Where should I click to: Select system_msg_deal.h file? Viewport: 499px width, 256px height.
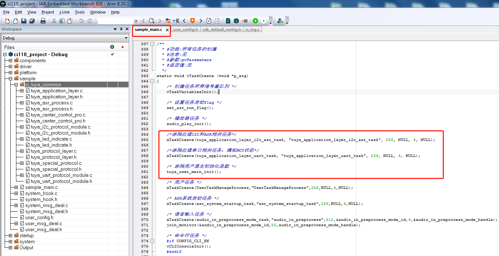coord(47,211)
